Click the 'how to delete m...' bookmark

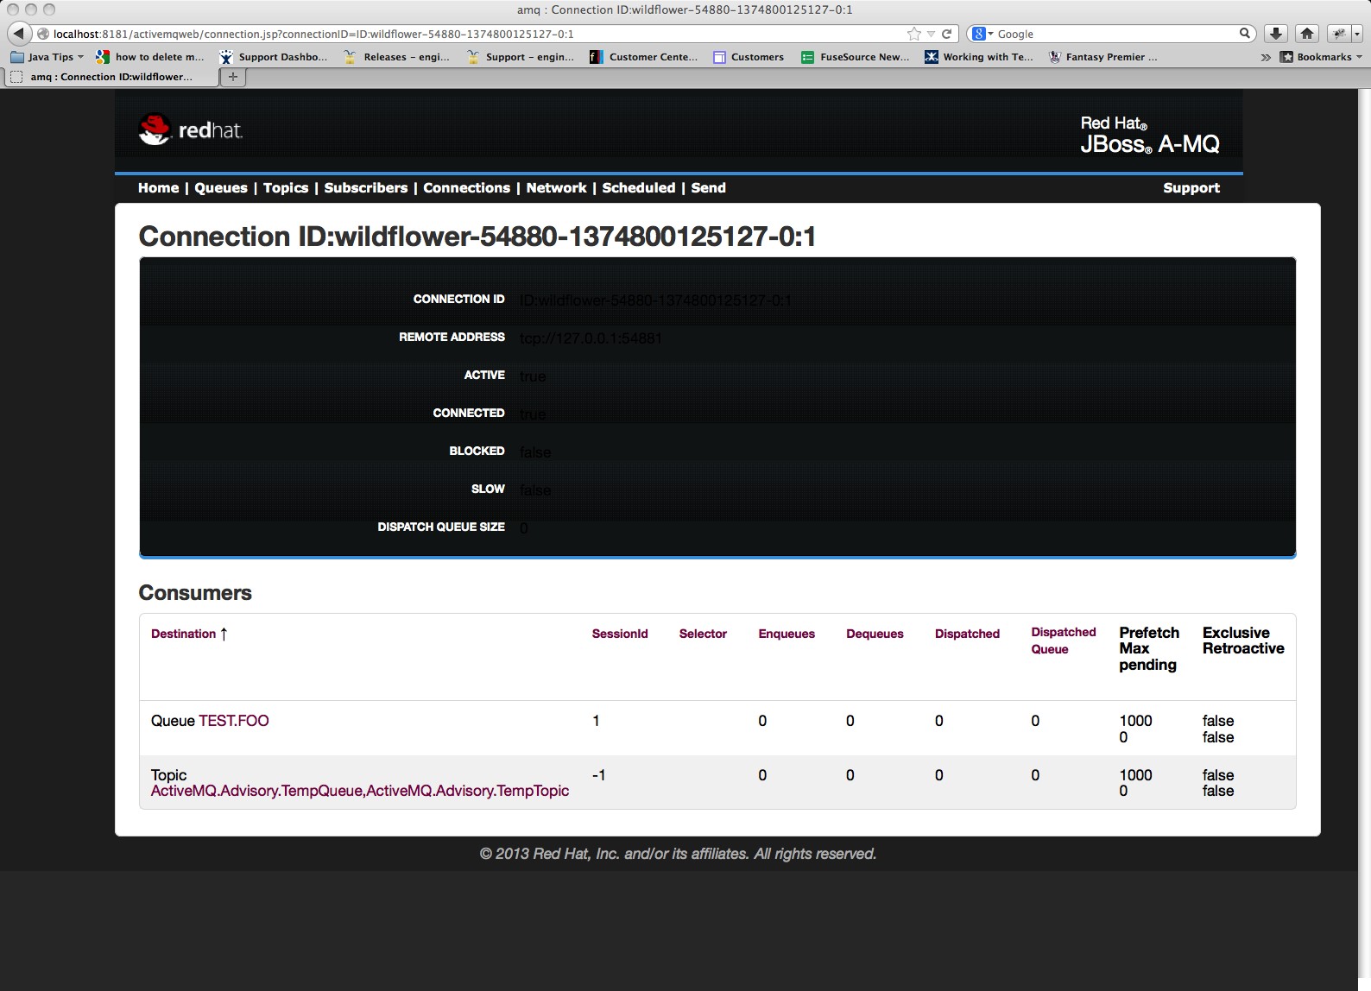point(150,57)
